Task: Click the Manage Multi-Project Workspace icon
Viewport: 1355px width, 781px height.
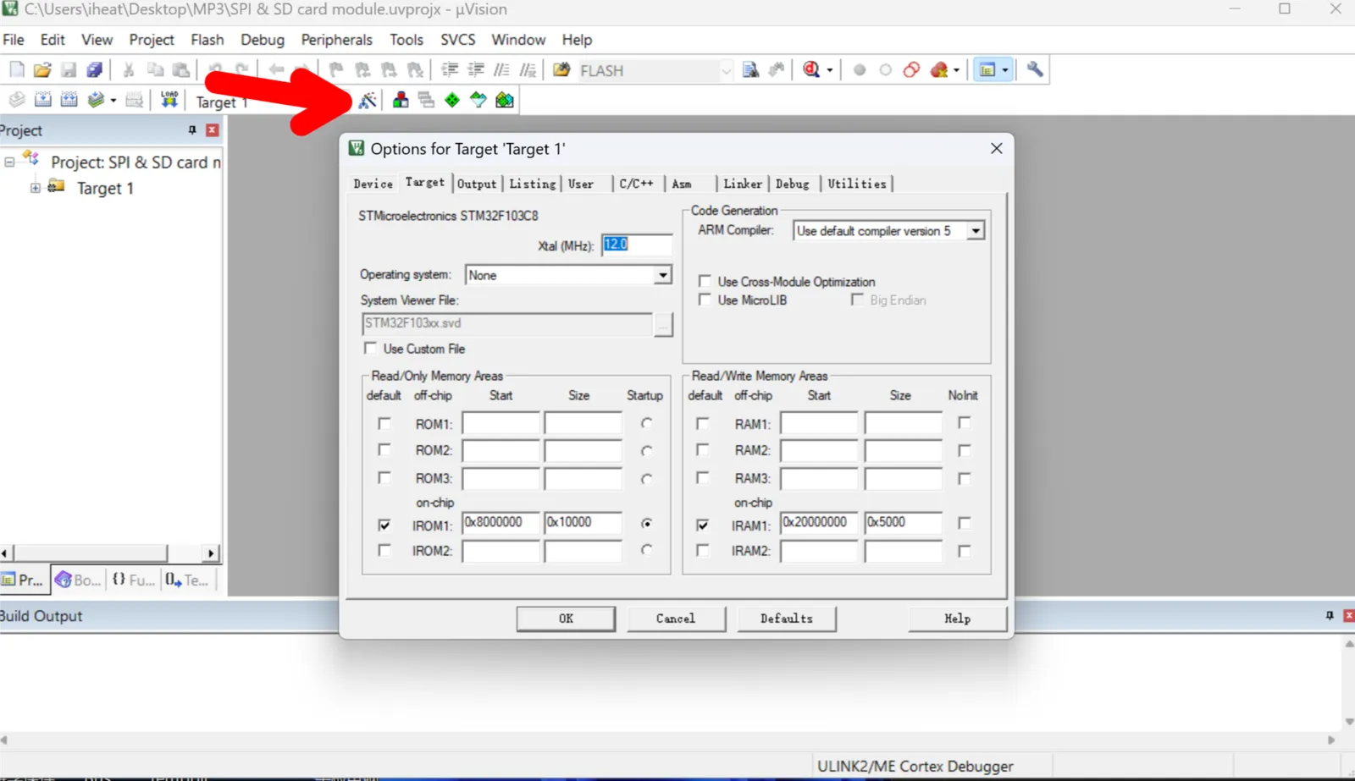Action: pyautogui.click(x=426, y=100)
